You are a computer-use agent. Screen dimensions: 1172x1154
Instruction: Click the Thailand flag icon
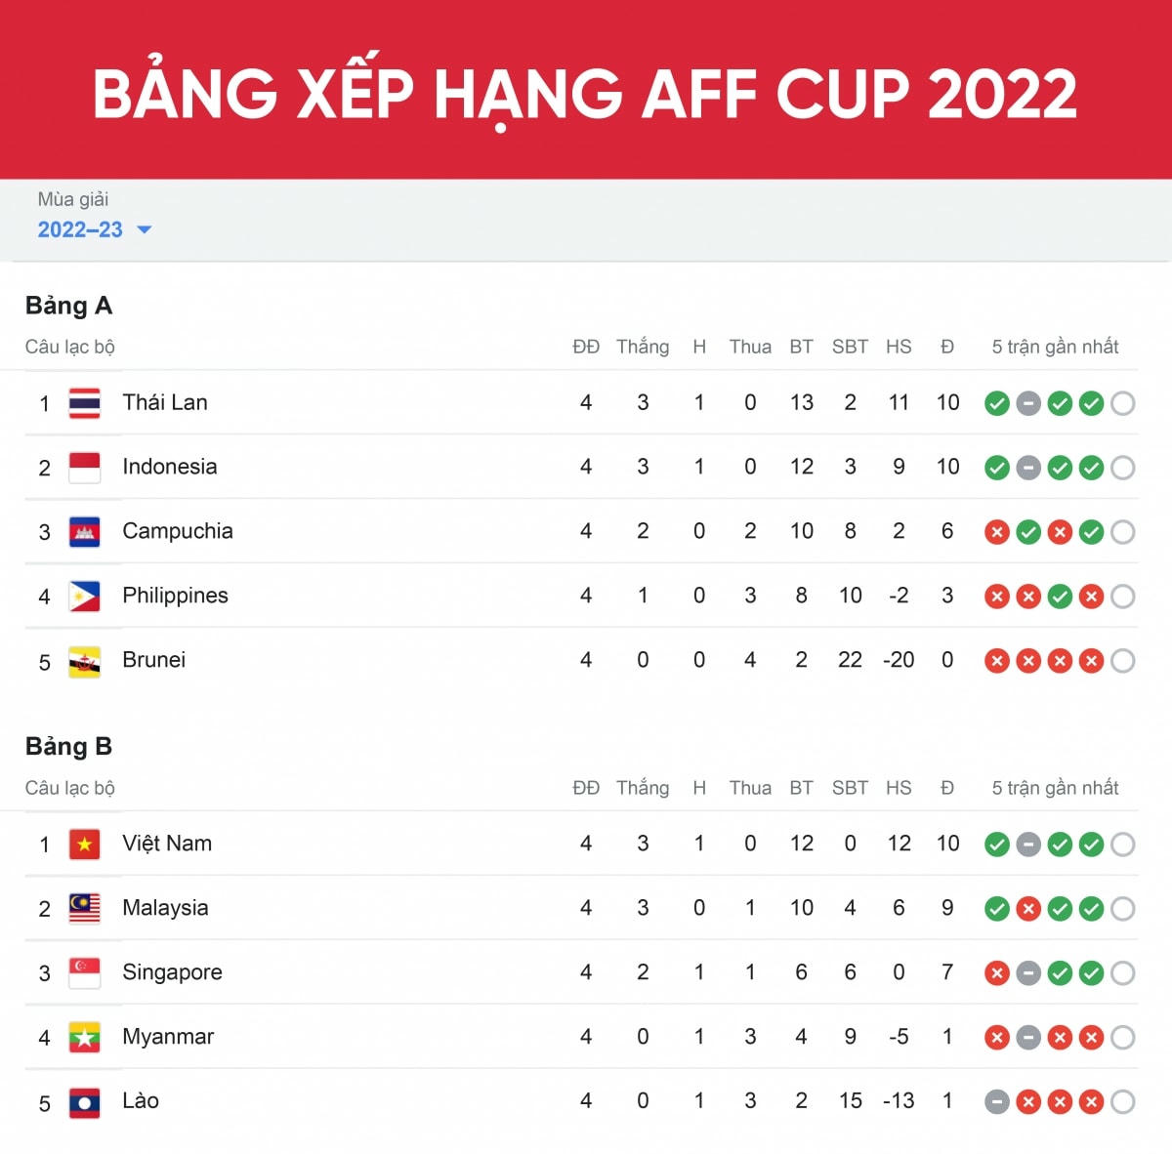click(85, 403)
